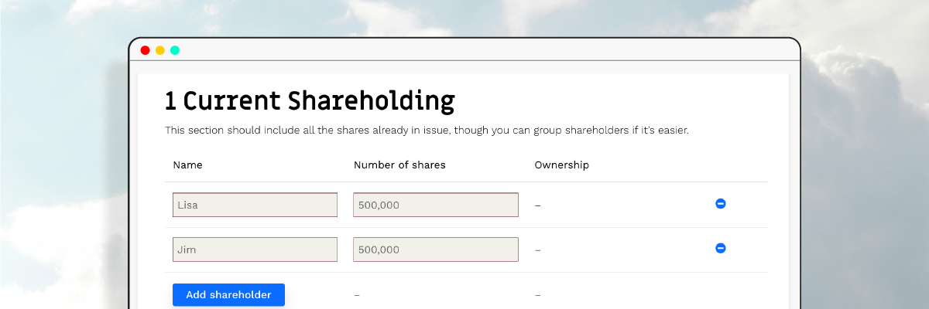This screenshot has height=309, width=929.
Task: Click the Number of shares column header
Action: tap(399, 165)
